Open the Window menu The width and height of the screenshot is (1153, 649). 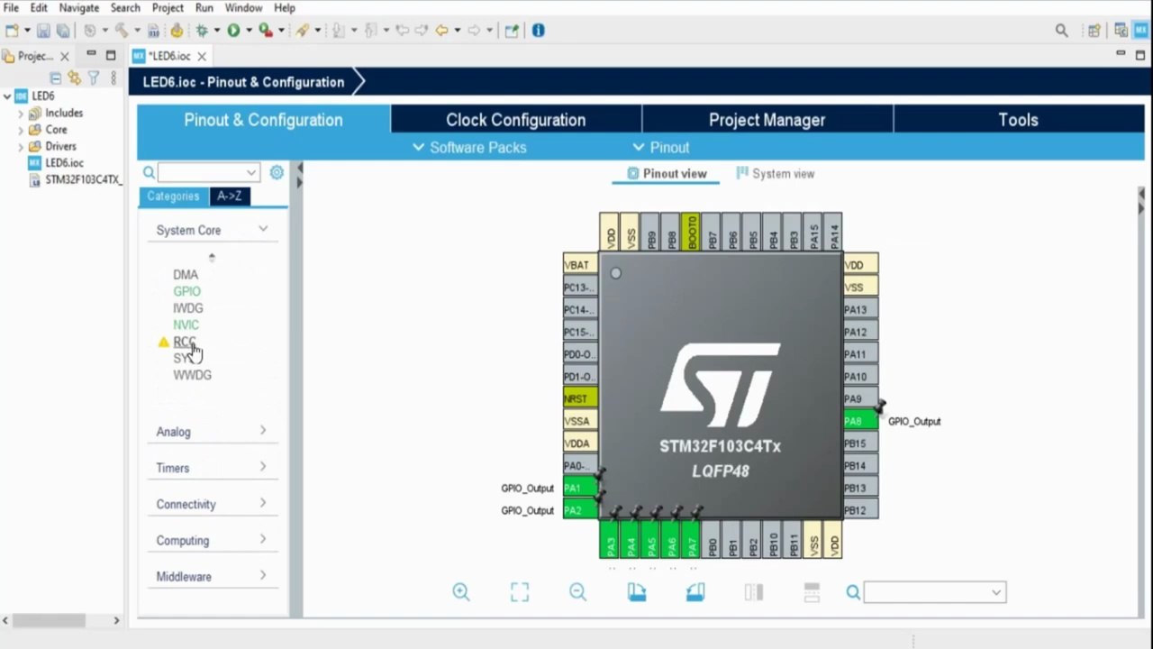[243, 8]
